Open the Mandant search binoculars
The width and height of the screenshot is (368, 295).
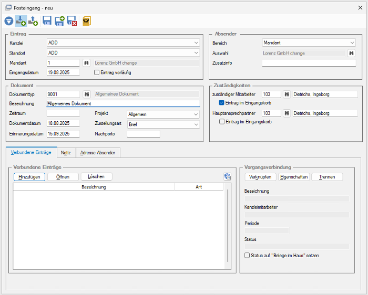87,63
